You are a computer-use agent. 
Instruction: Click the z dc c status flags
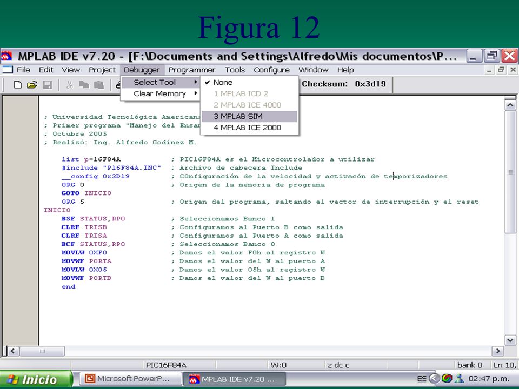pos(338,365)
